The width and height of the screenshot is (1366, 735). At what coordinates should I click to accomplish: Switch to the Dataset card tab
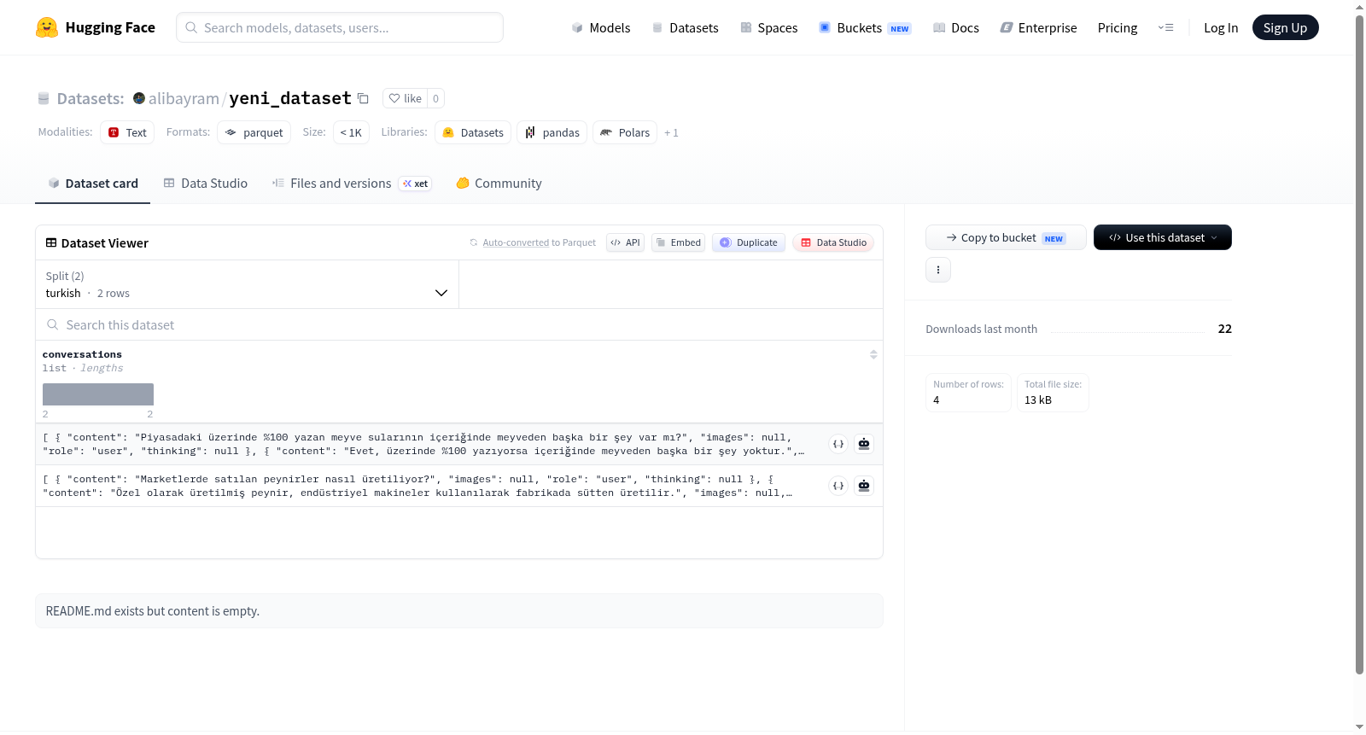(93, 184)
